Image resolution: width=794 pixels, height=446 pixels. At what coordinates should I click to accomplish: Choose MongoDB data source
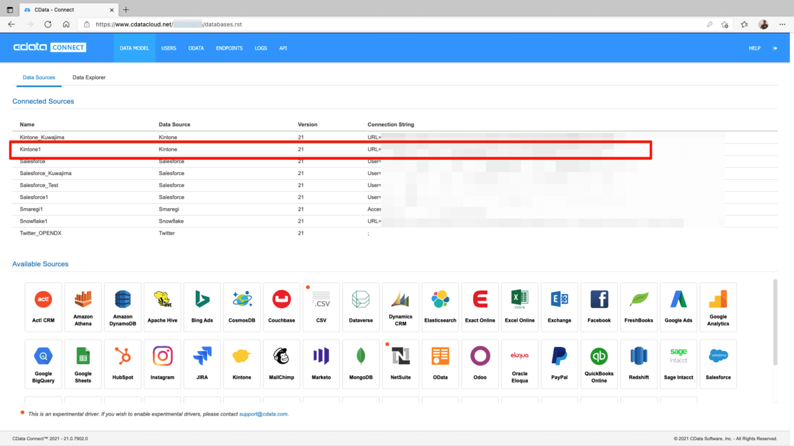[x=361, y=364]
